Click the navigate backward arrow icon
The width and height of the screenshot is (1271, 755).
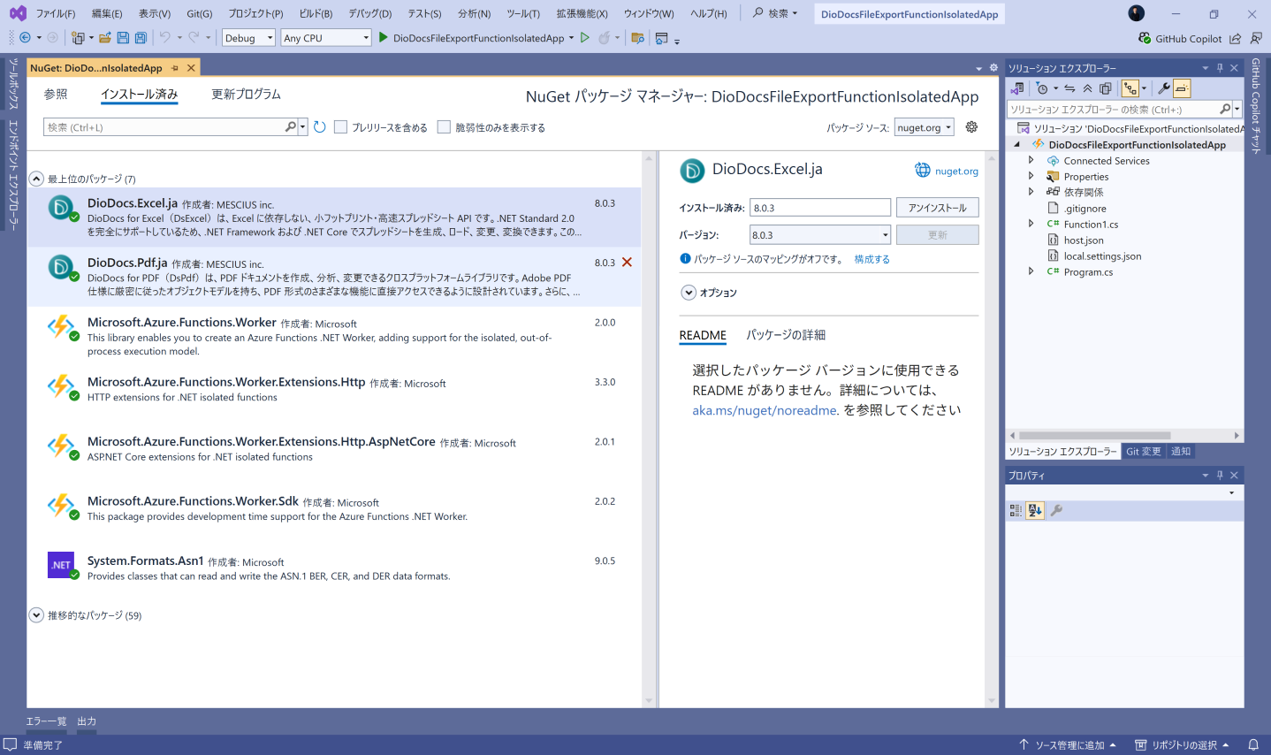click(25, 38)
